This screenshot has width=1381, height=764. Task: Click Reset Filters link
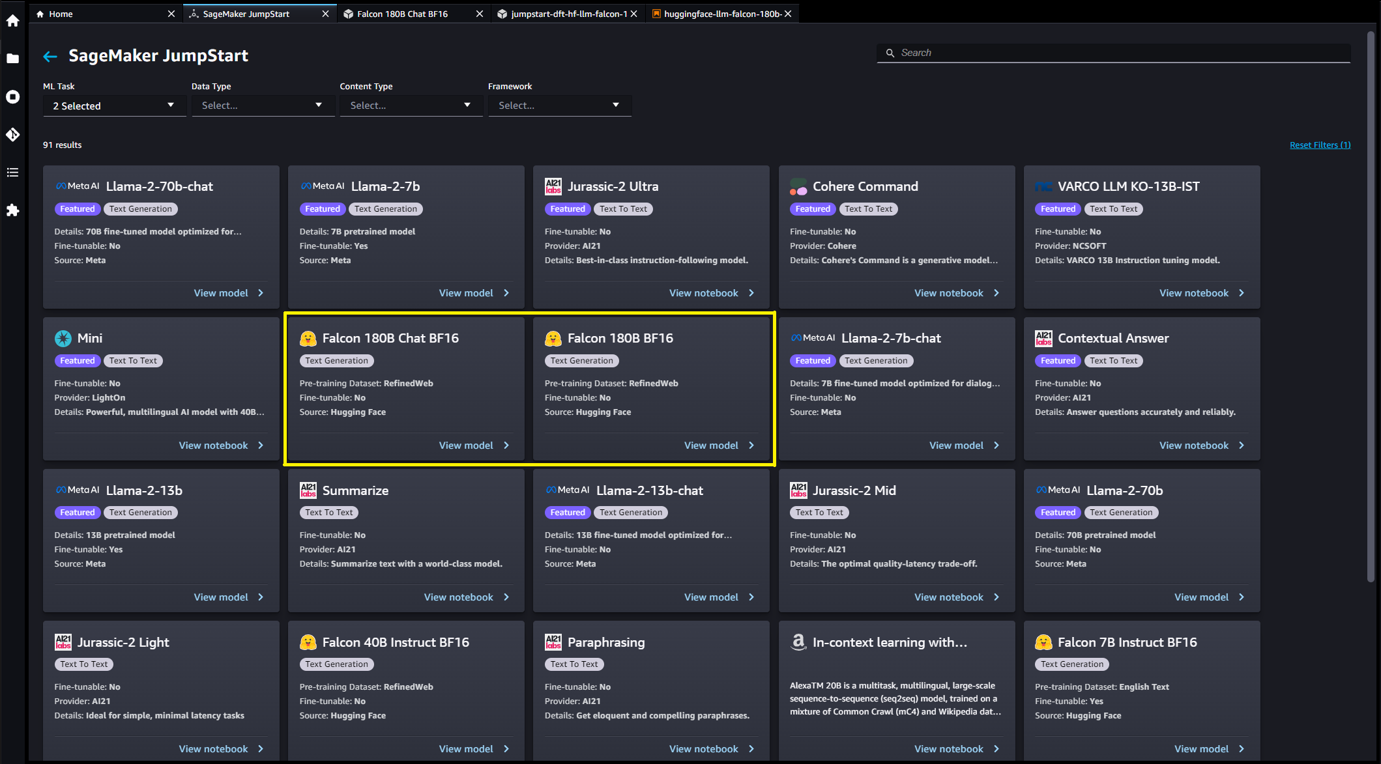1320,145
